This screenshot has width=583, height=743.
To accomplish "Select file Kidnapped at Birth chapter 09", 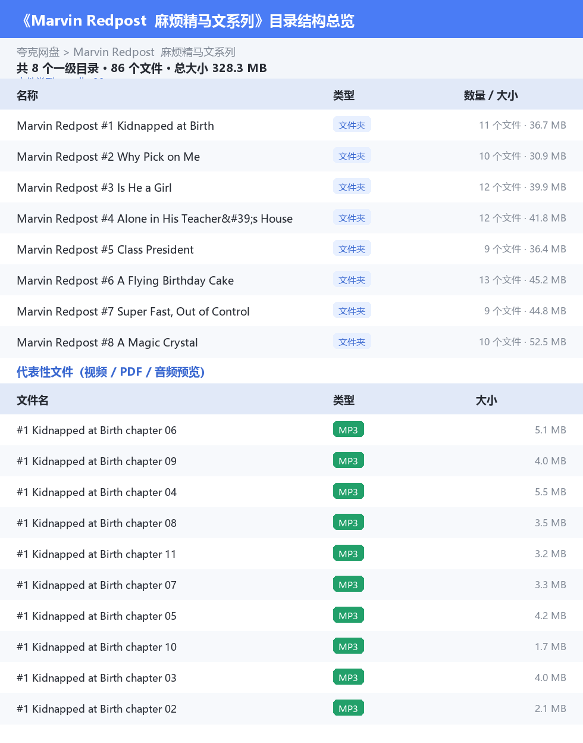I will (x=97, y=461).
